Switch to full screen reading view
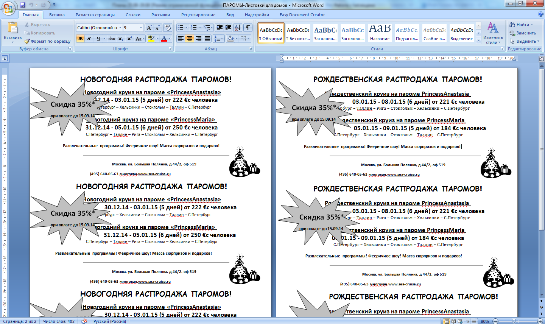Viewport: 545px width, 324px height. click(453, 321)
